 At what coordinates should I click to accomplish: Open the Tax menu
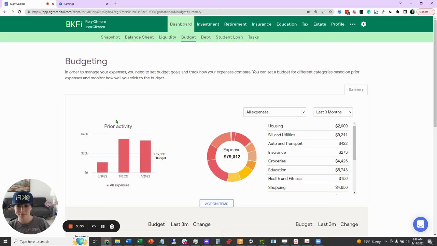tap(305, 24)
